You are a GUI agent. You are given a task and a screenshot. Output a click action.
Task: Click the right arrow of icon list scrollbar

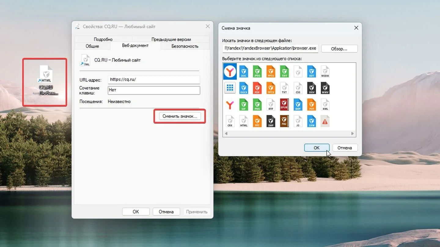352,134
